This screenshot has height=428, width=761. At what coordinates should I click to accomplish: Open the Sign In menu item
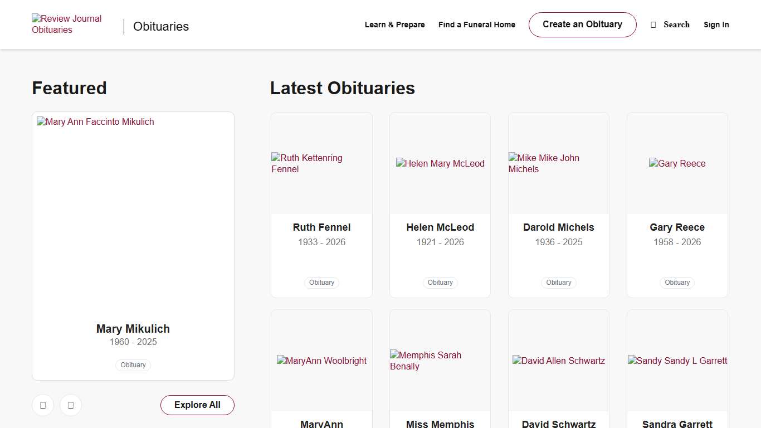(x=716, y=25)
